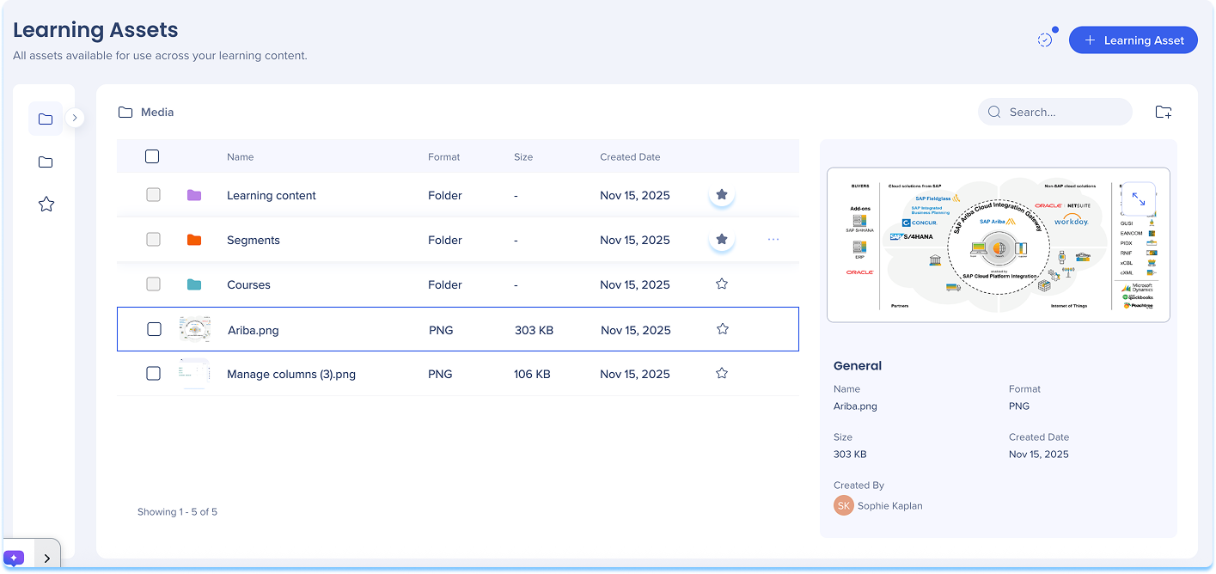This screenshot has width=1216, height=574.
Task: Switch to the second folder tab in sidebar
Action: [46, 162]
